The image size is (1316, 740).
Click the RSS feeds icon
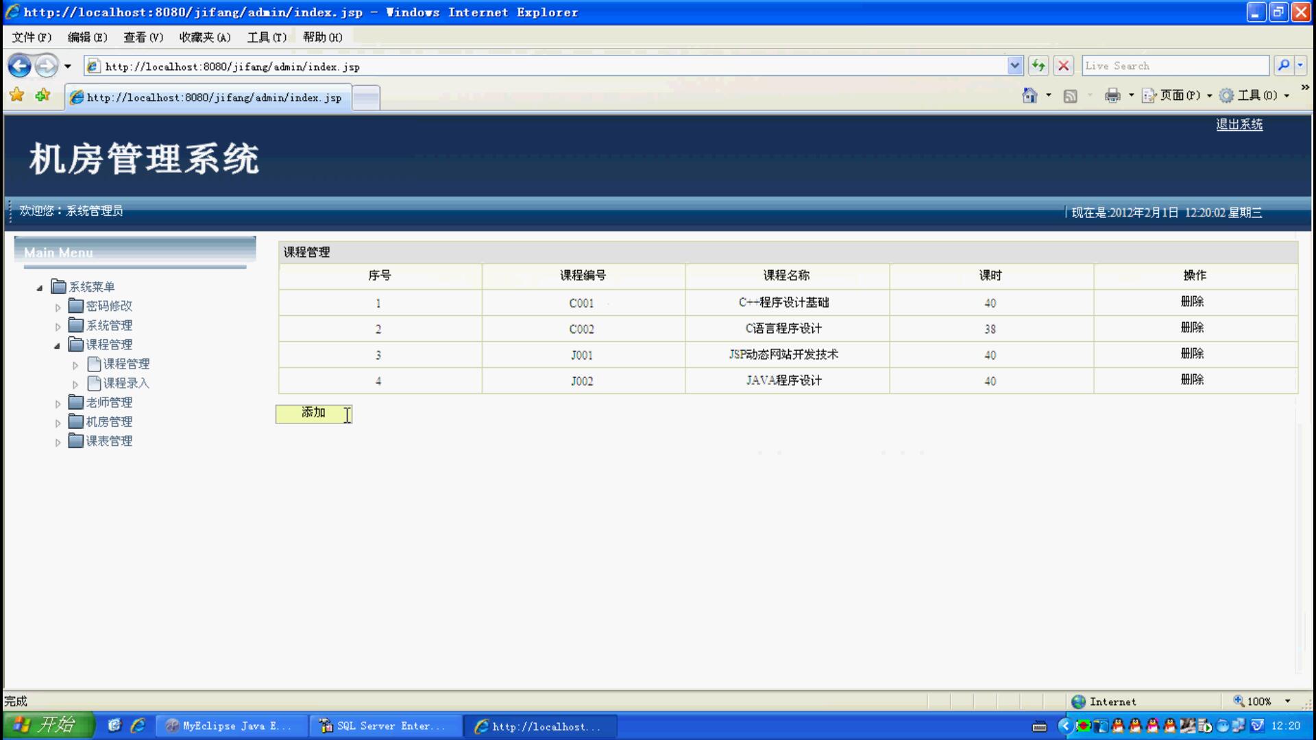coord(1070,96)
